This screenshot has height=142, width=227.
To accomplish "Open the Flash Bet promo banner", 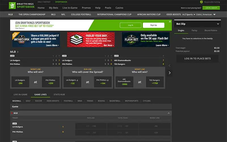I will pos(146,39).
